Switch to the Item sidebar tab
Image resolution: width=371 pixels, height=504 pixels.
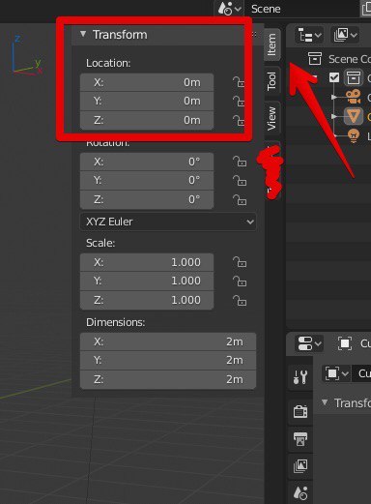(x=272, y=44)
